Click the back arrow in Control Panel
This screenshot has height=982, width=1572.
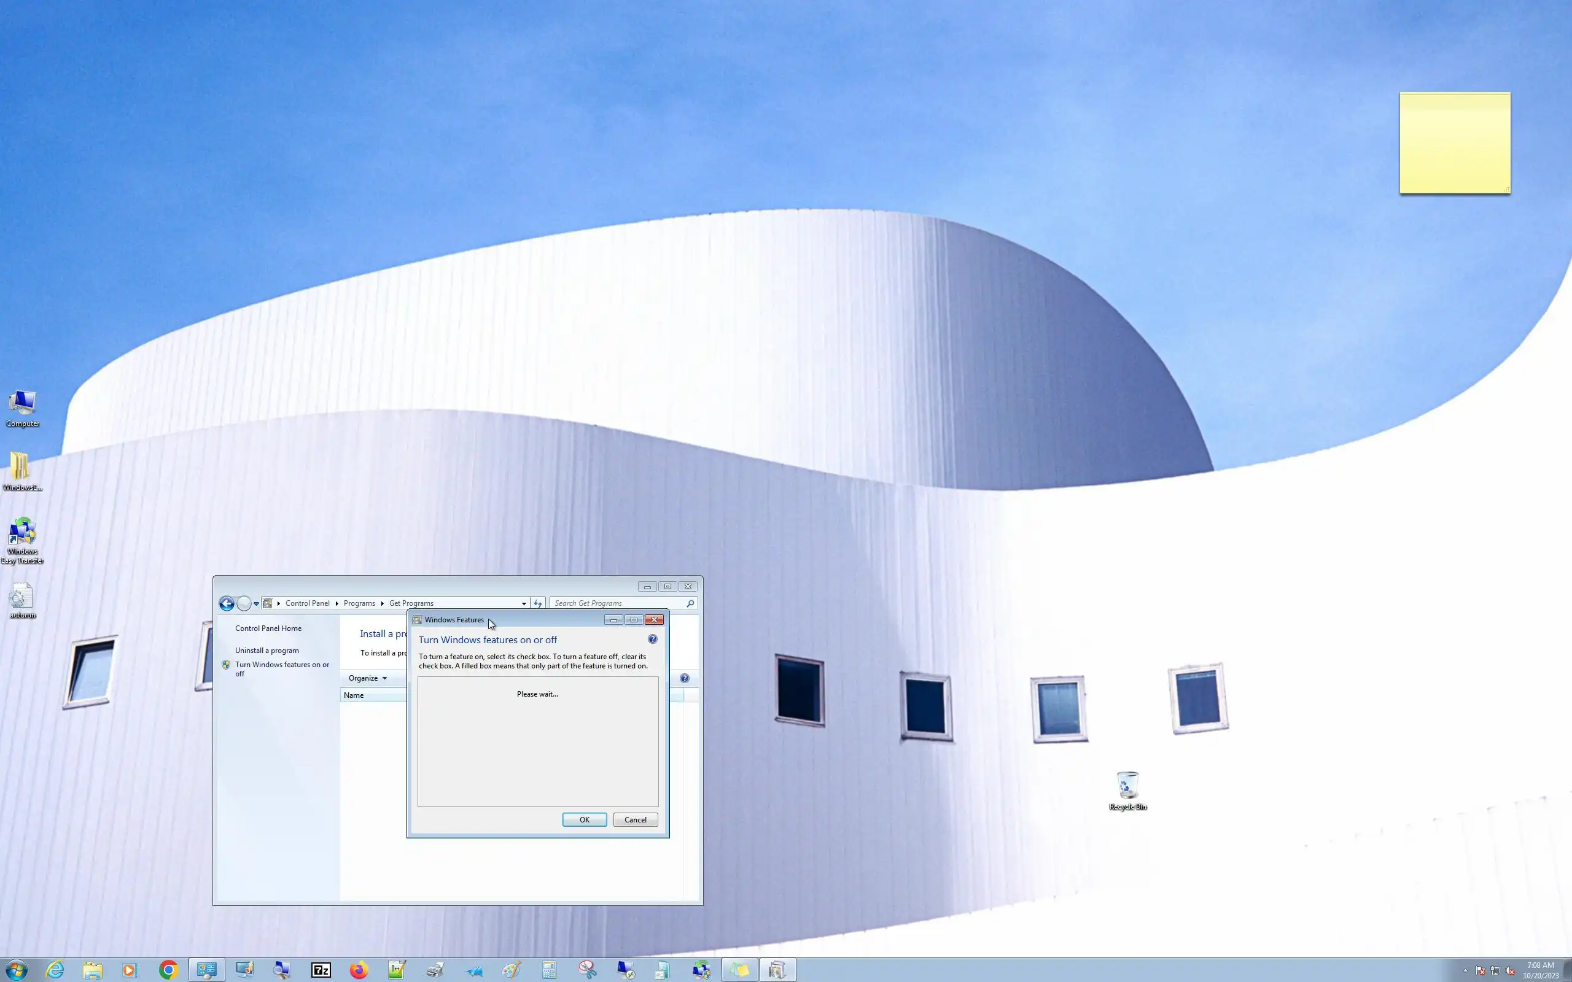(x=227, y=603)
